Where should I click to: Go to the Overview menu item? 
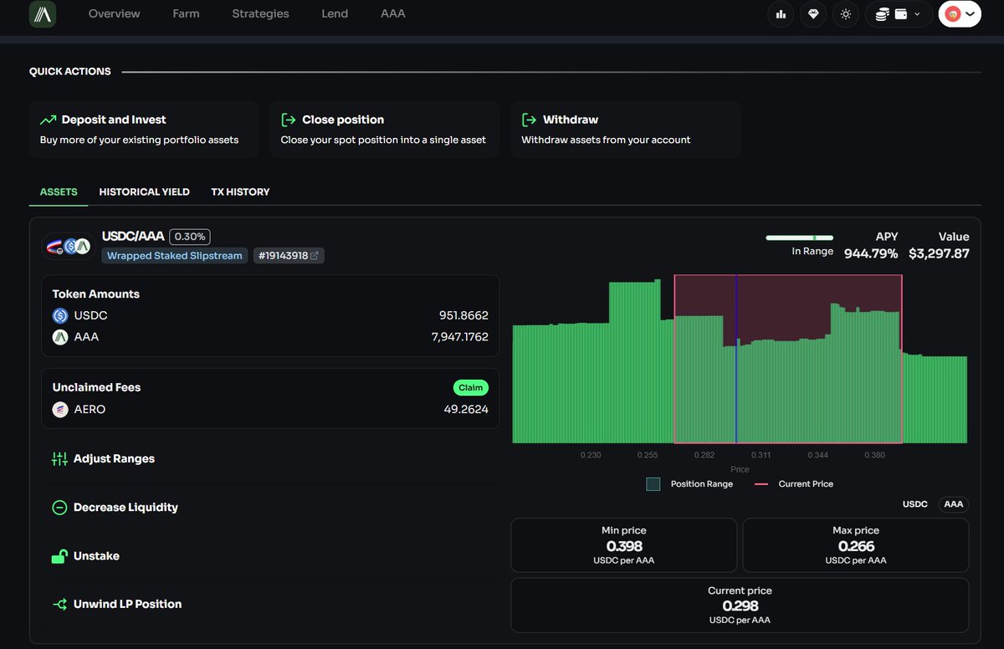[115, 13]
